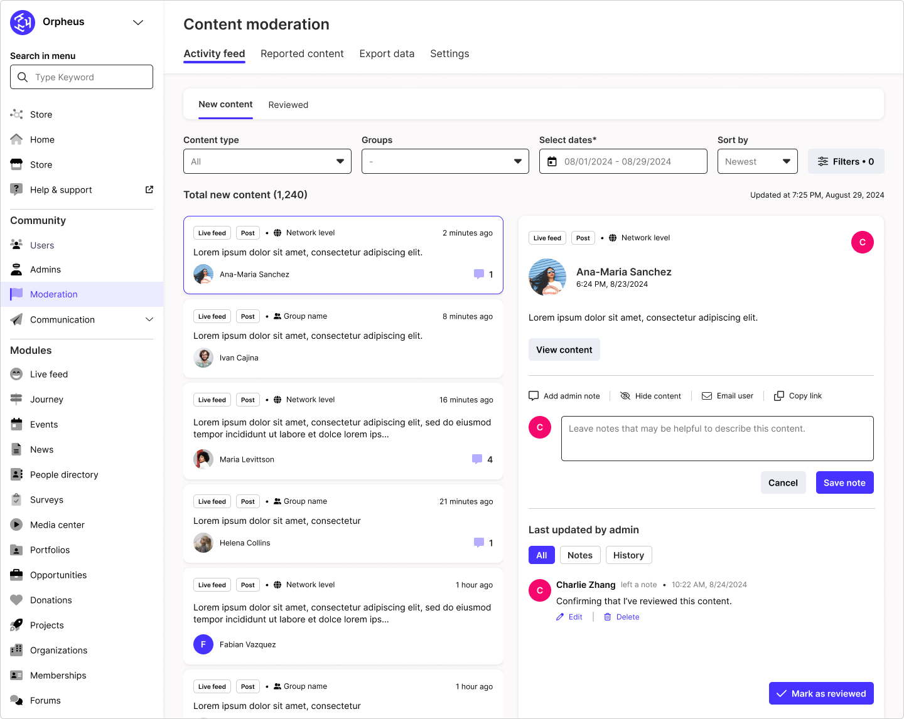Select the Reviewed sub-tab
Screen dimensions: 904x719
[288, 105]
